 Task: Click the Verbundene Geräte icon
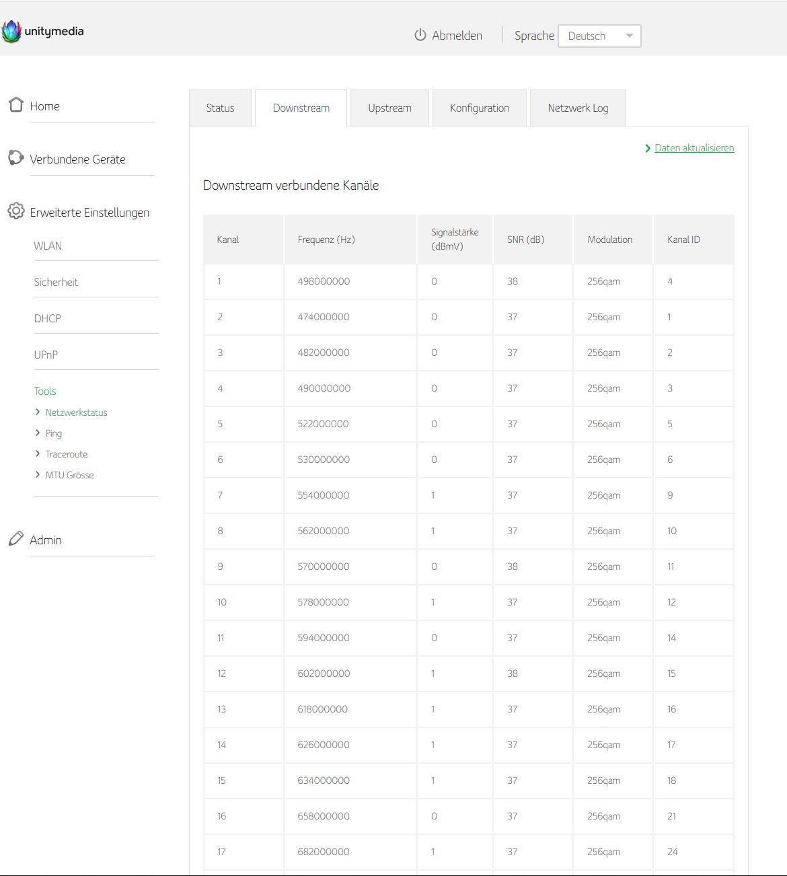point(16,158)
